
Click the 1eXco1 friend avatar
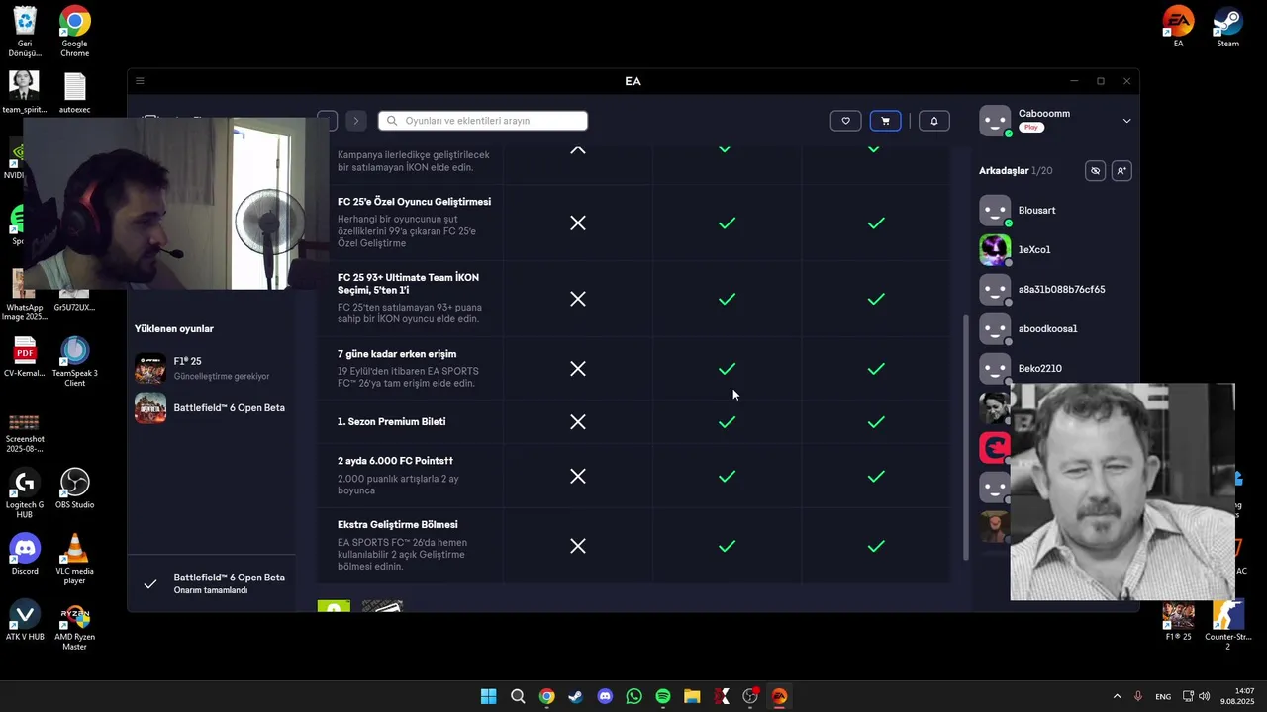(x=995, y=250)
